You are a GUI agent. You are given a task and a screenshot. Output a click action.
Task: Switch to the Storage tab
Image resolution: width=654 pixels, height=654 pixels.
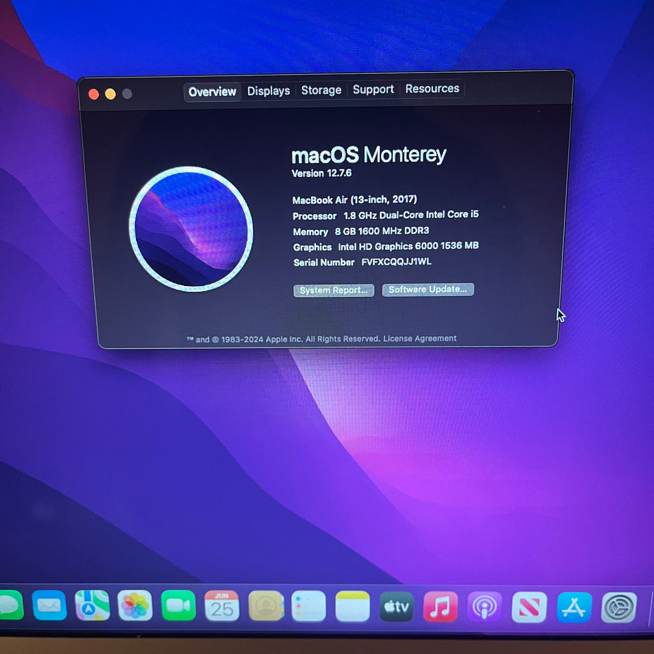321,90
